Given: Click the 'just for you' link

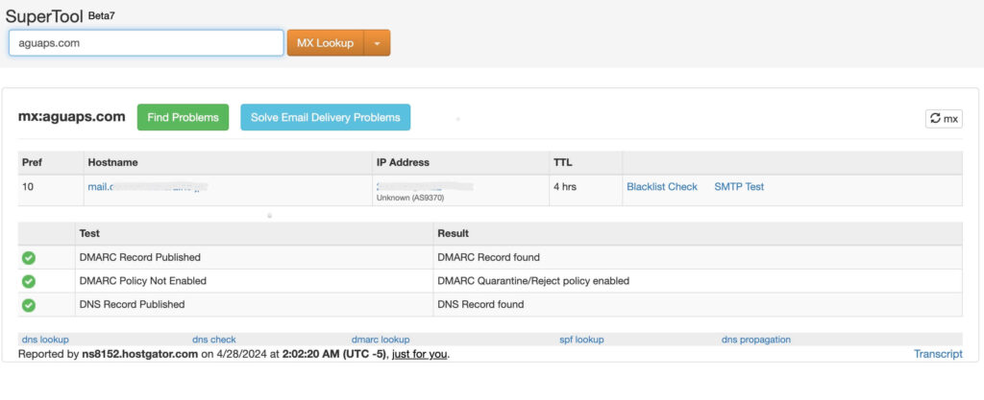Looking at the screenshot, I should pos(419,354).
